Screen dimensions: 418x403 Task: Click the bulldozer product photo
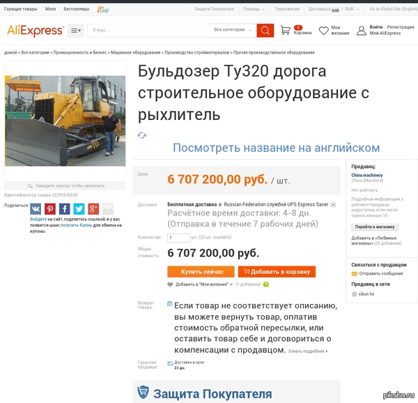tap(65, 121)
